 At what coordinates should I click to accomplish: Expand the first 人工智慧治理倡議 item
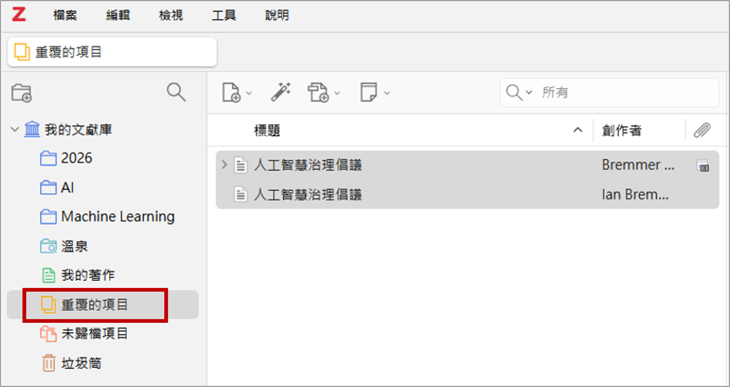click(224, 165)
